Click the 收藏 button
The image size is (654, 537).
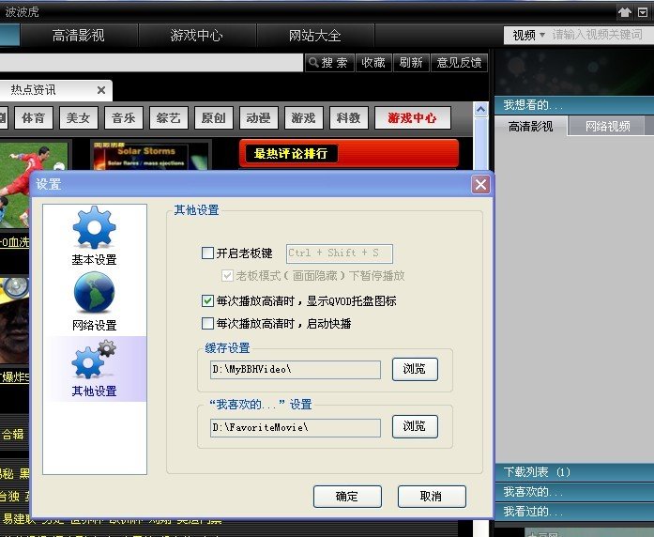click(373, 63)
